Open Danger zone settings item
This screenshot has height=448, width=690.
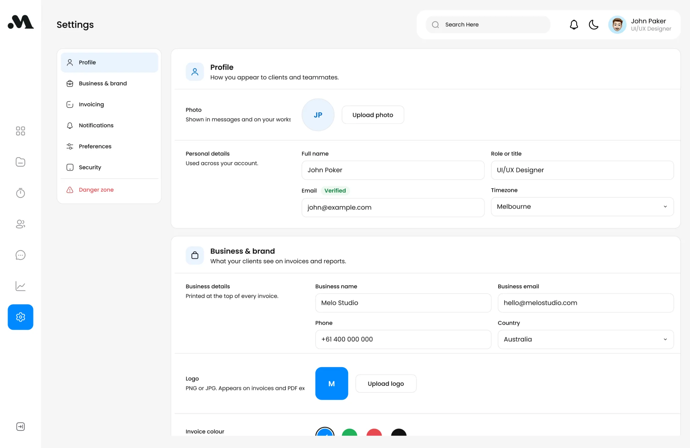click(x=109, y=190)
